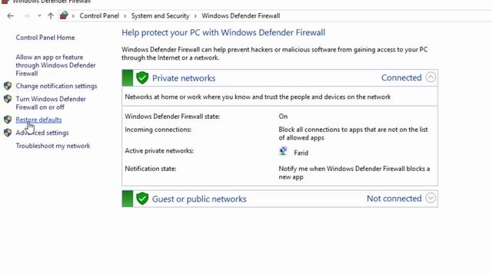Click the shield icon beside Advanced settings

coord(8,133)
